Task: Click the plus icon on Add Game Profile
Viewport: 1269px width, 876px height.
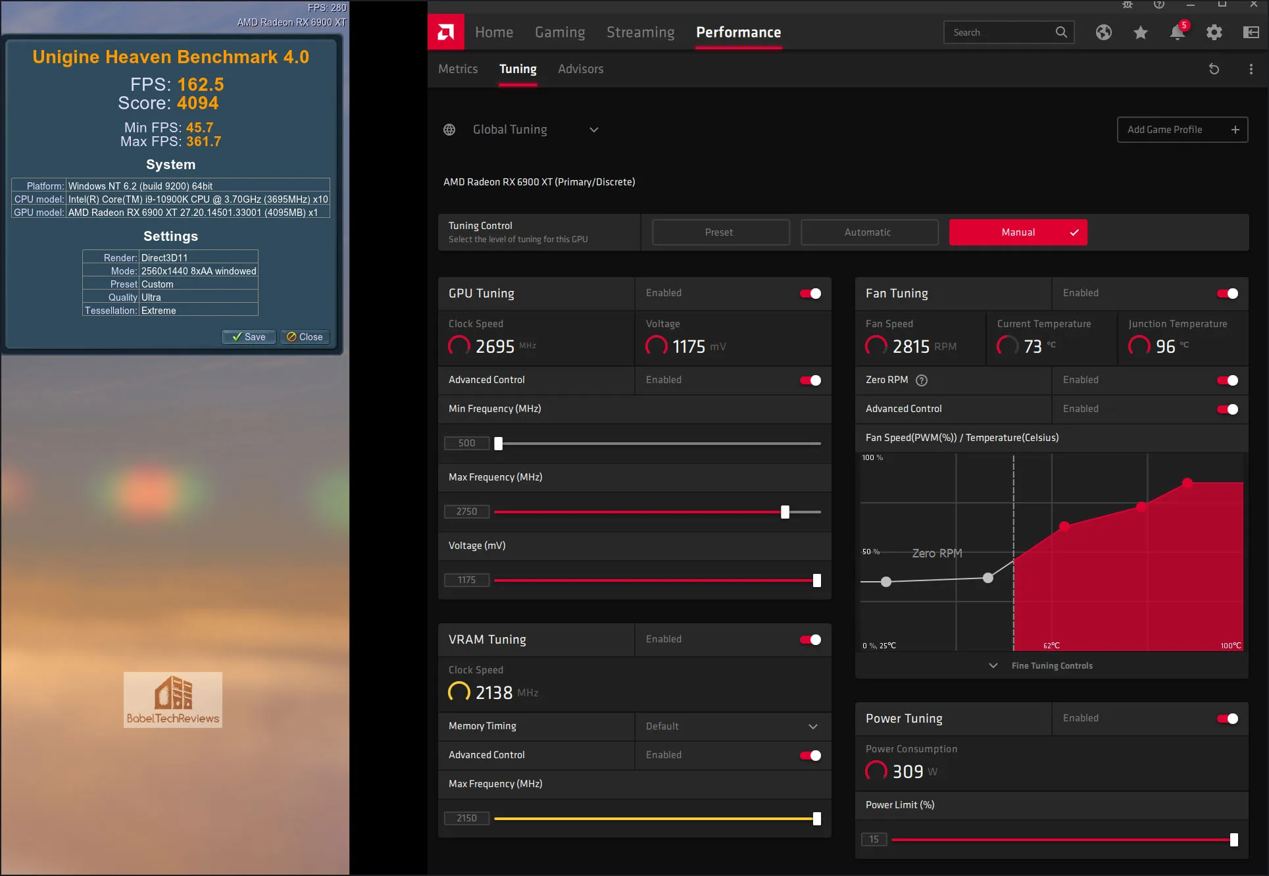Action: [1235, 130]
